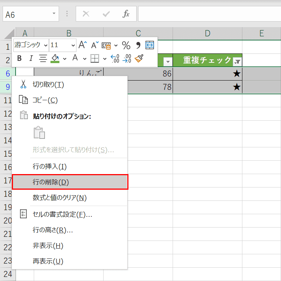The height and width of the screenshot is (281, 281).
Task: Choose 切り取り(T) from context menu
Action: (70, 84)
